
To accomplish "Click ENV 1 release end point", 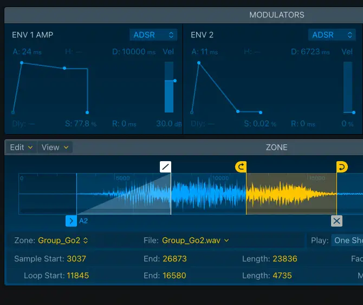I will pos(87,112).
